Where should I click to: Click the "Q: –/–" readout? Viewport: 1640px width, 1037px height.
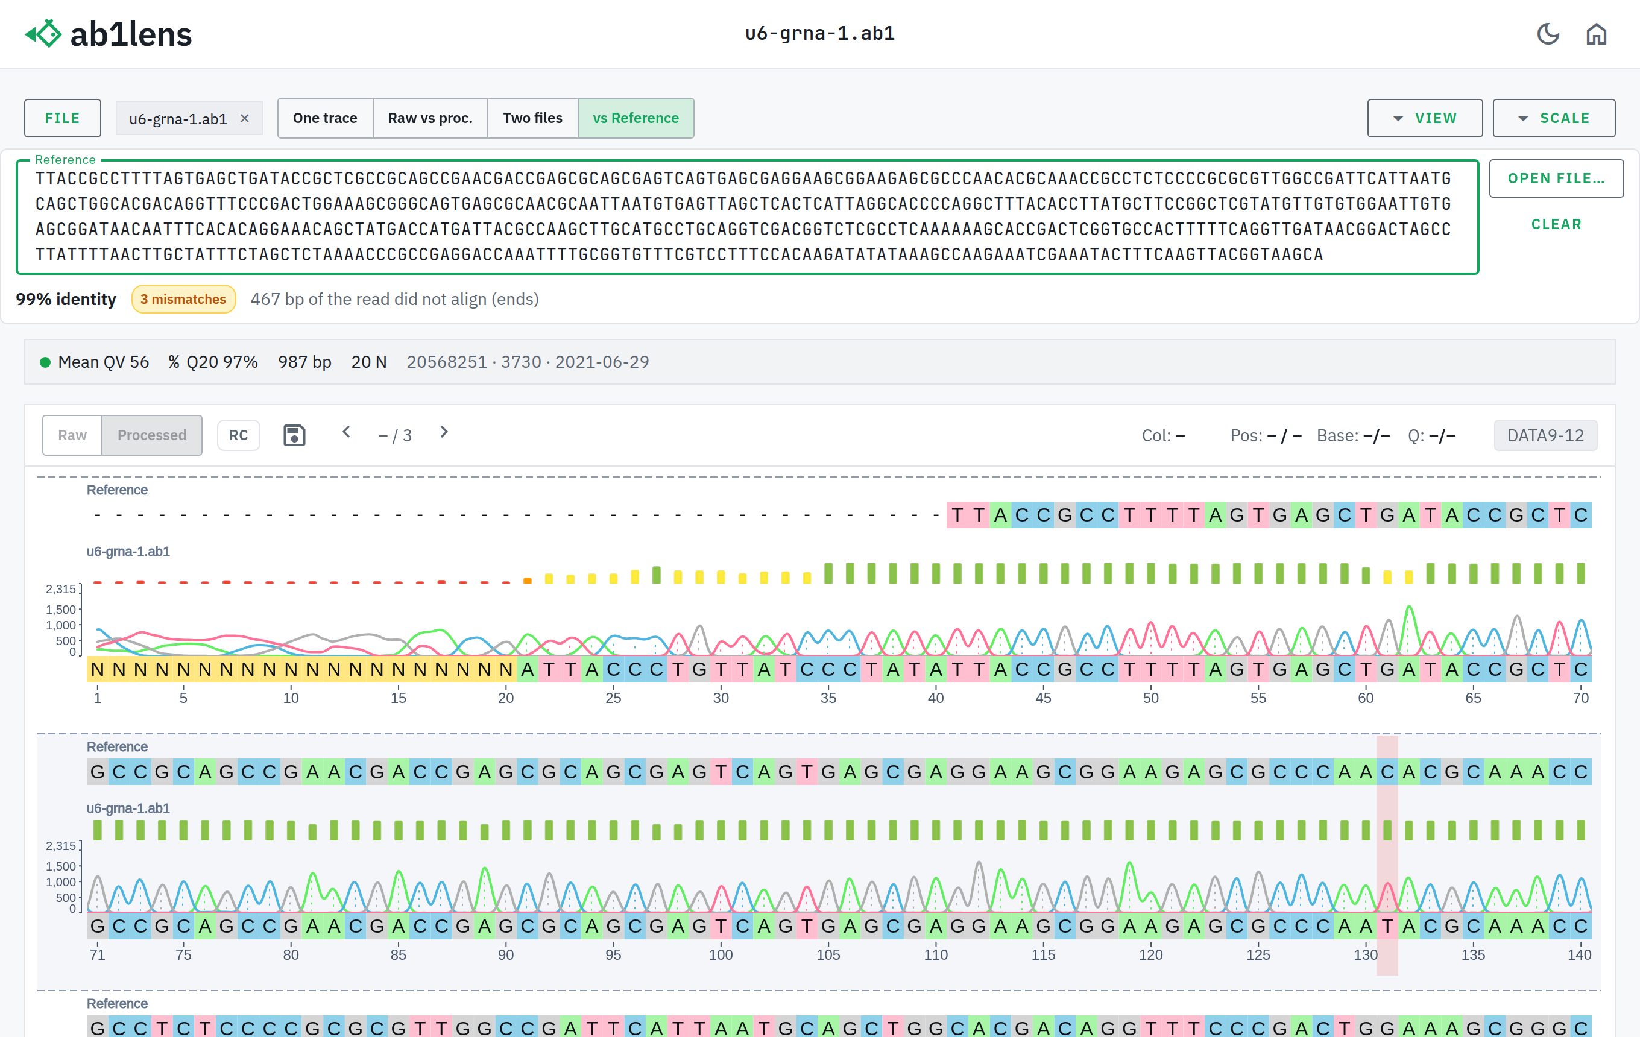pyautogui.click(x=1431, y=435)
